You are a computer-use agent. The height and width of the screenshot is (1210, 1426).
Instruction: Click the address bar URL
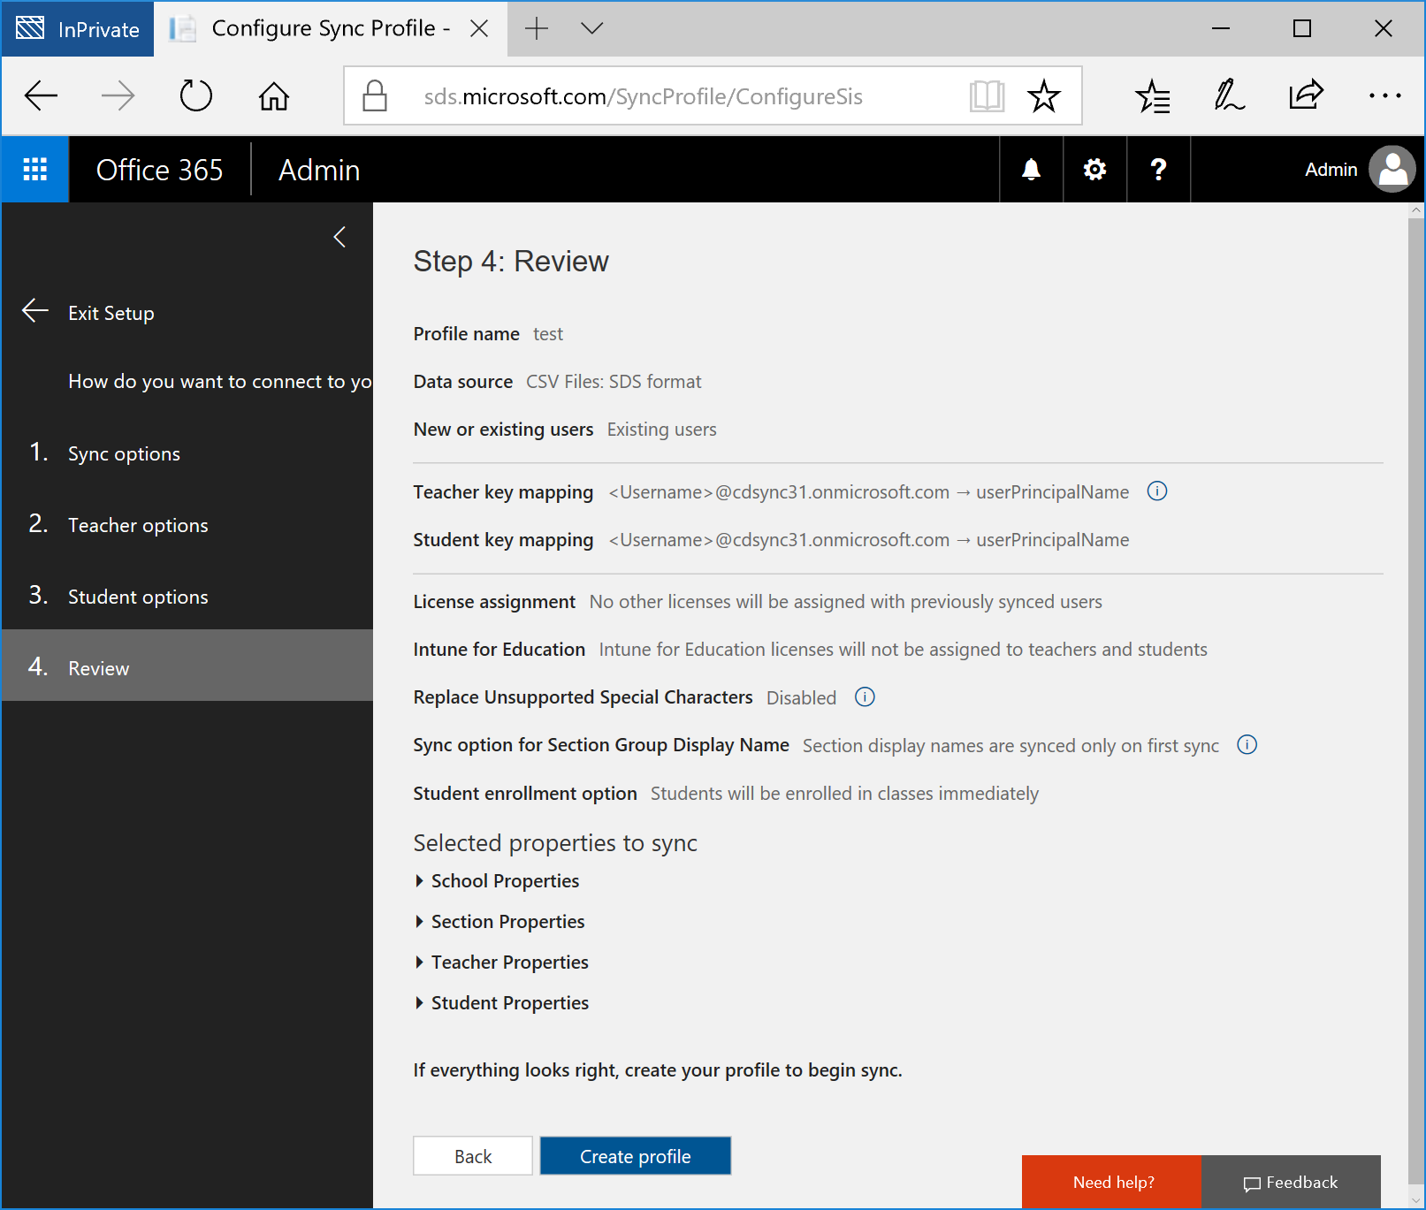[643, 96]
